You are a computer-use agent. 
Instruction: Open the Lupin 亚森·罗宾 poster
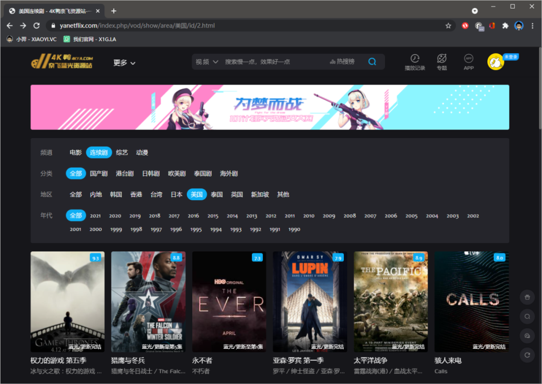click(x=310, y=302)
